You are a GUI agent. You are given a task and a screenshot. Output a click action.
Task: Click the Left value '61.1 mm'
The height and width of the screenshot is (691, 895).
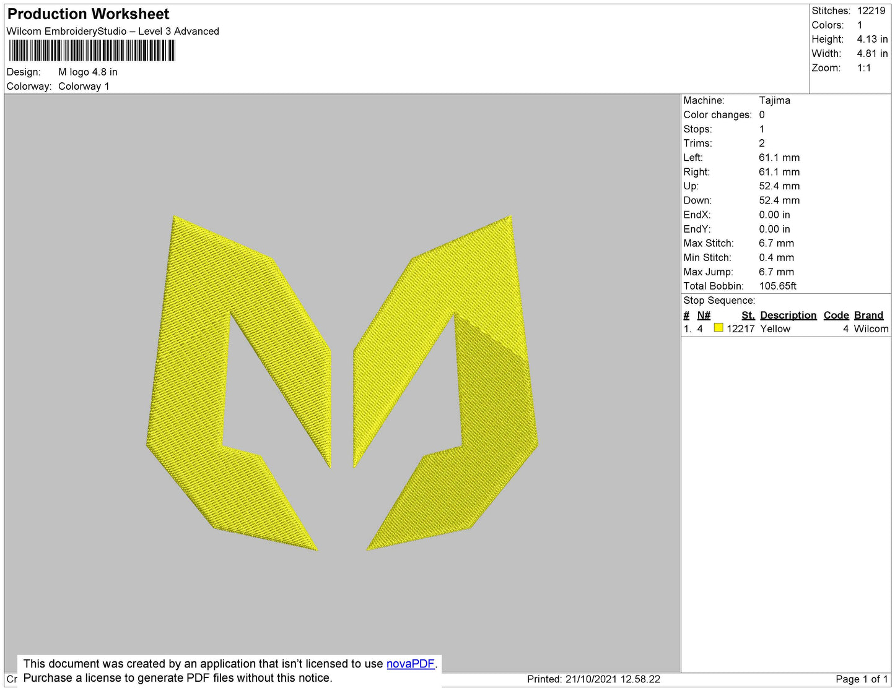[x=779, y=157]
